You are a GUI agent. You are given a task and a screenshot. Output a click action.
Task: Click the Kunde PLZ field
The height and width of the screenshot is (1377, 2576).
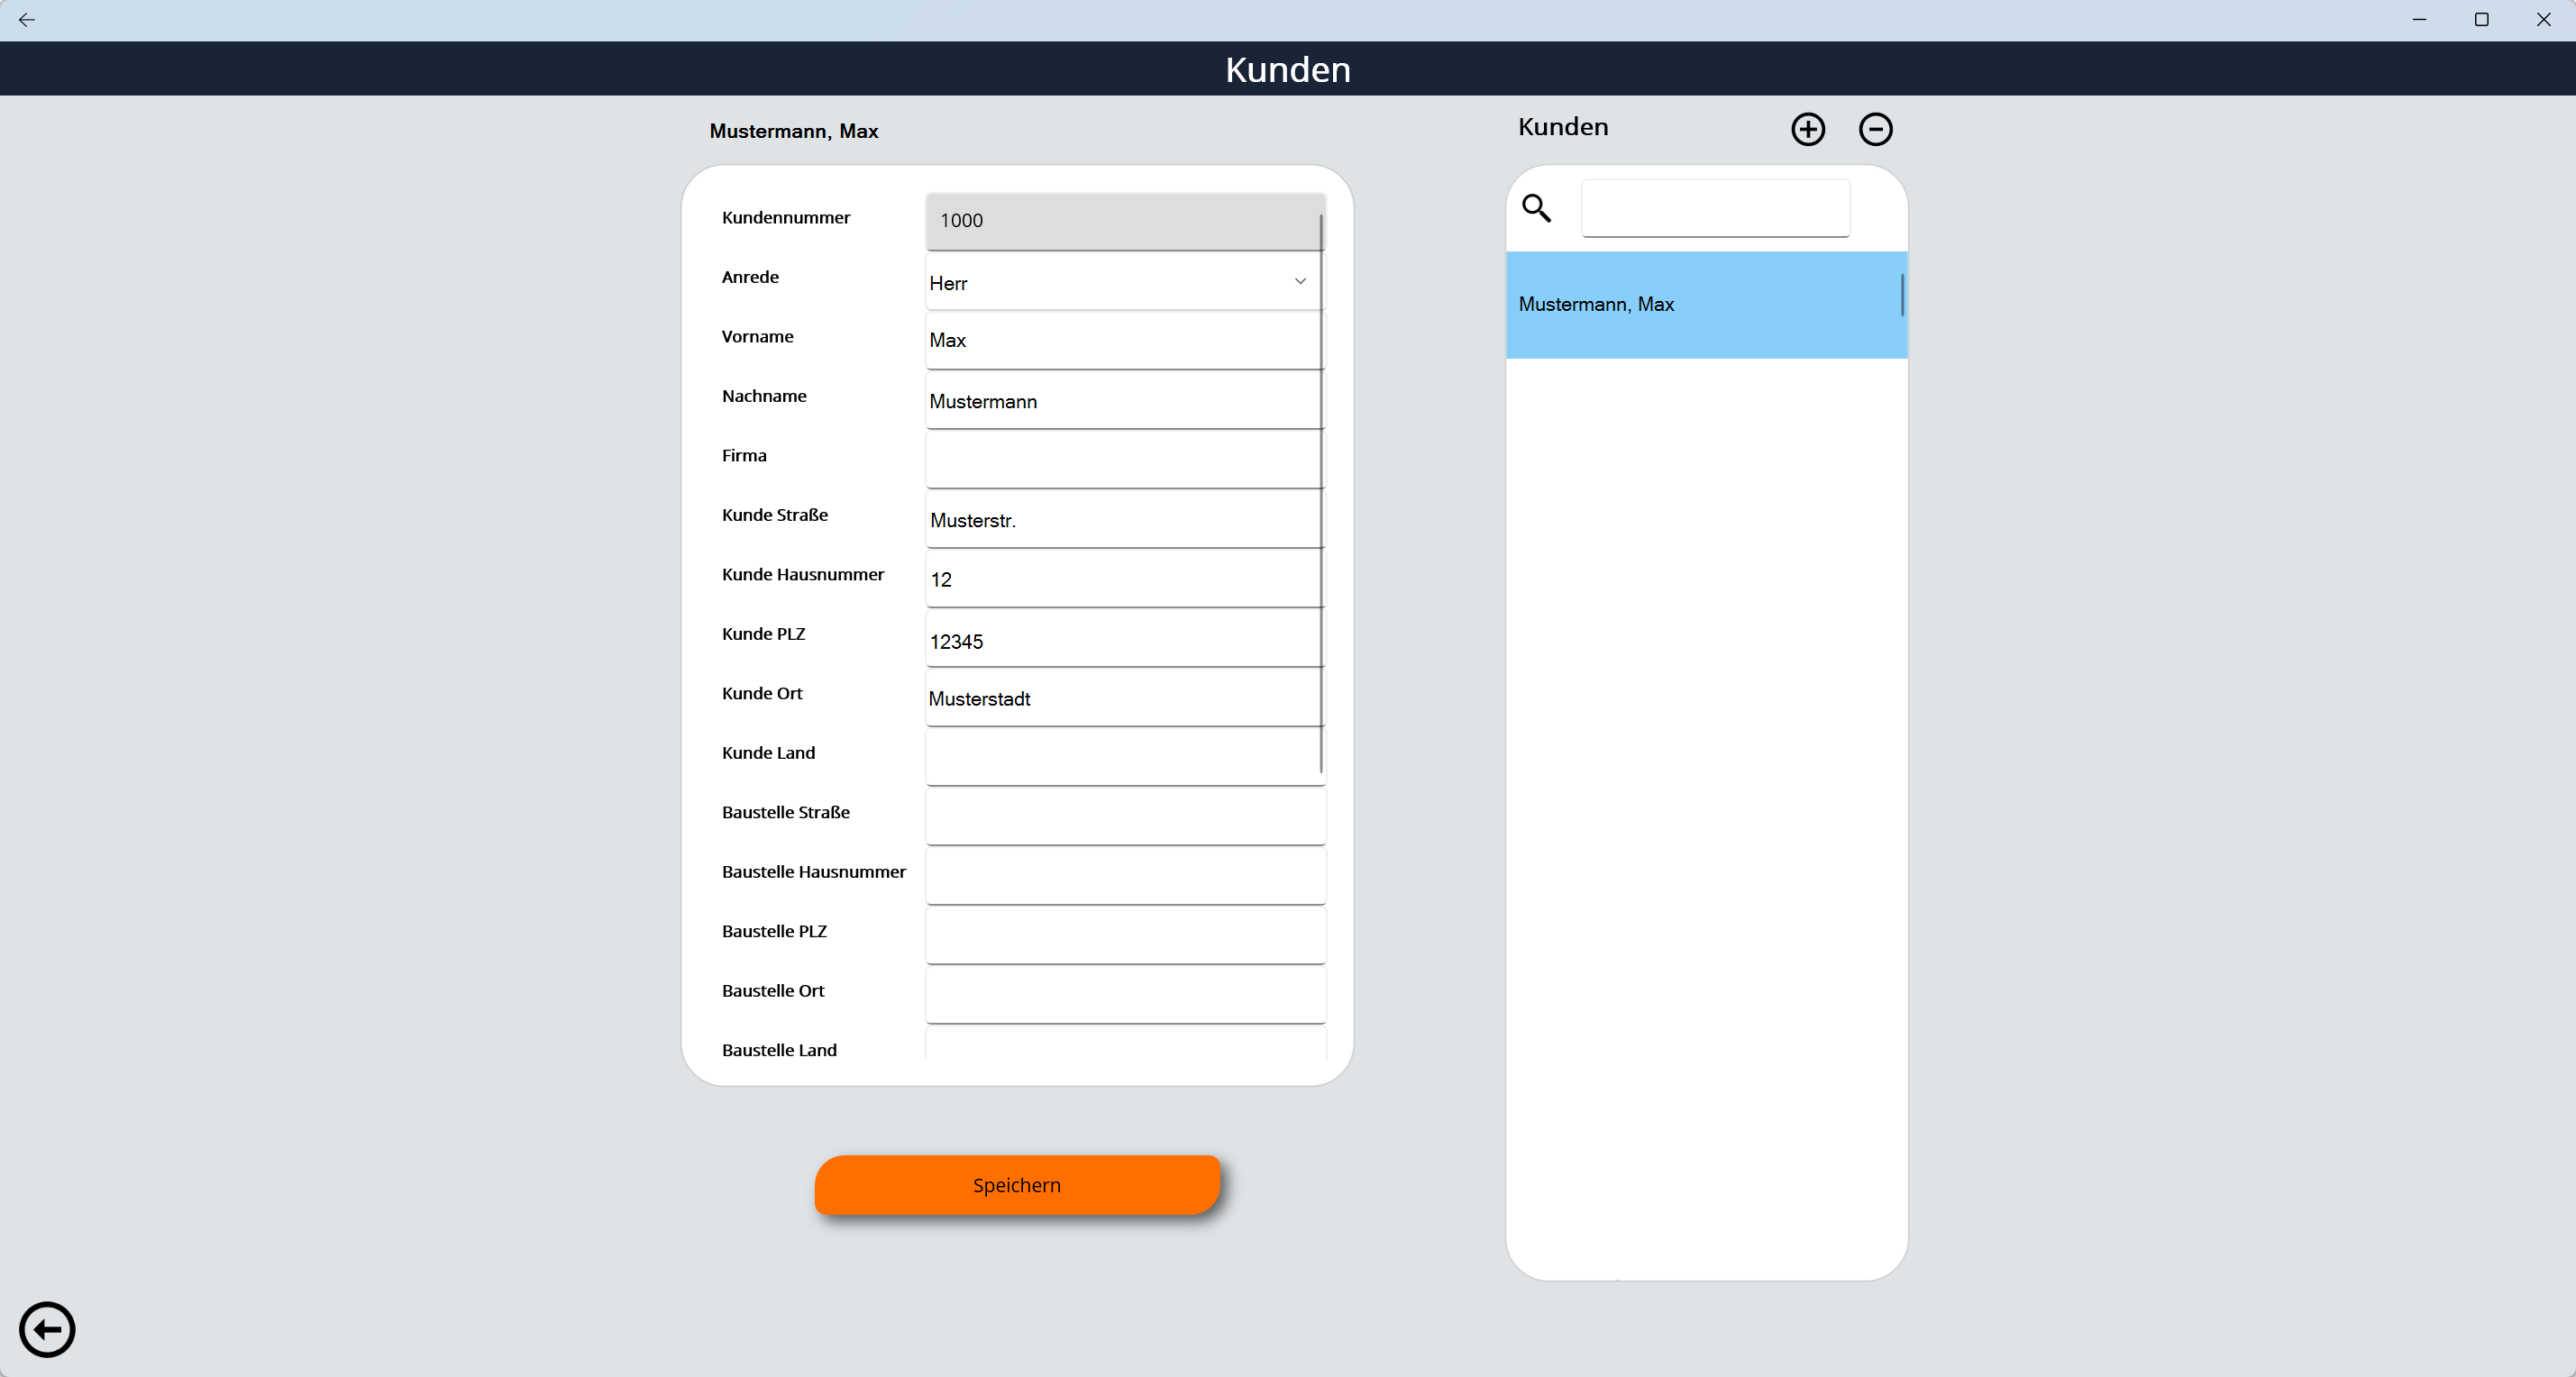1123,640
